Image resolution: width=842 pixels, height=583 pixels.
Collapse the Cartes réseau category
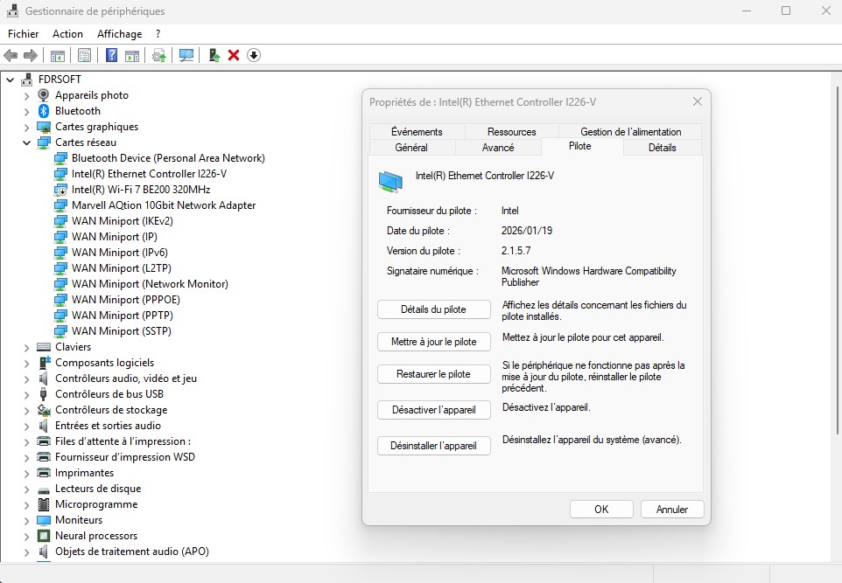[26, 142]
